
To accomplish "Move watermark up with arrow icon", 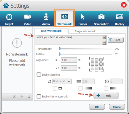I will point(22,97).
